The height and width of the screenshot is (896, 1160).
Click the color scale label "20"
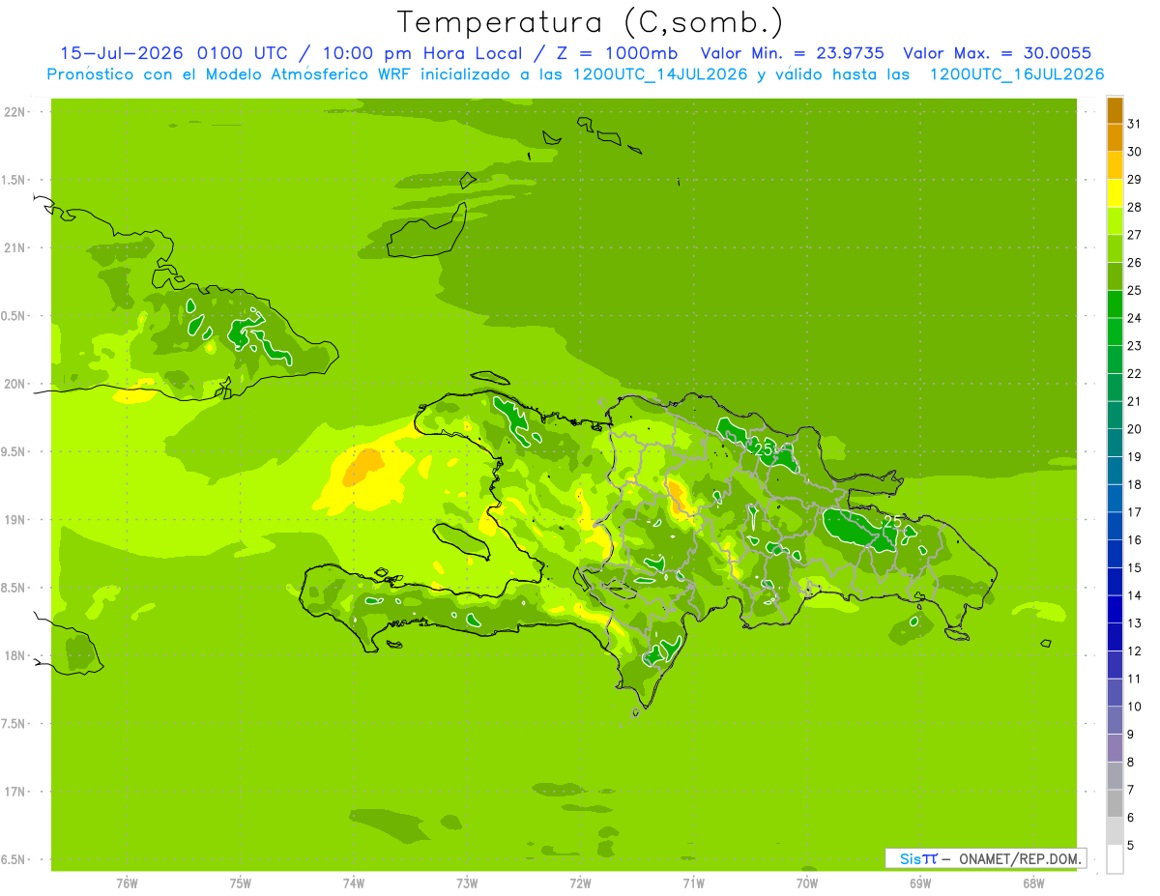(1134, 429)
